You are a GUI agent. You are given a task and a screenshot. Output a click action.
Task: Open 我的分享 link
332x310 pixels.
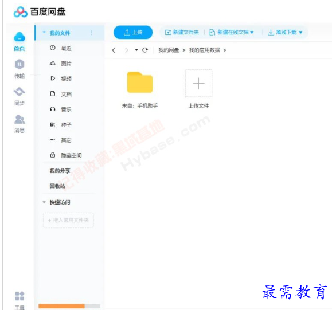coord(60,171)
